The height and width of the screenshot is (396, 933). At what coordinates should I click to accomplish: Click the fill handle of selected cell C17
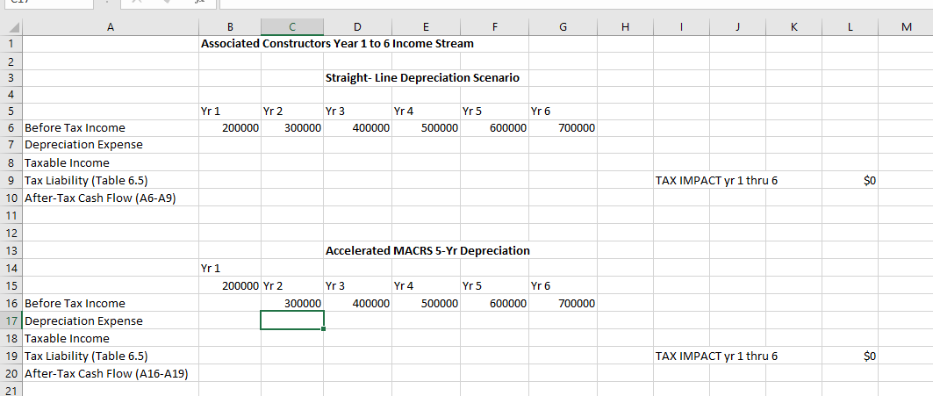coord(323,328)
